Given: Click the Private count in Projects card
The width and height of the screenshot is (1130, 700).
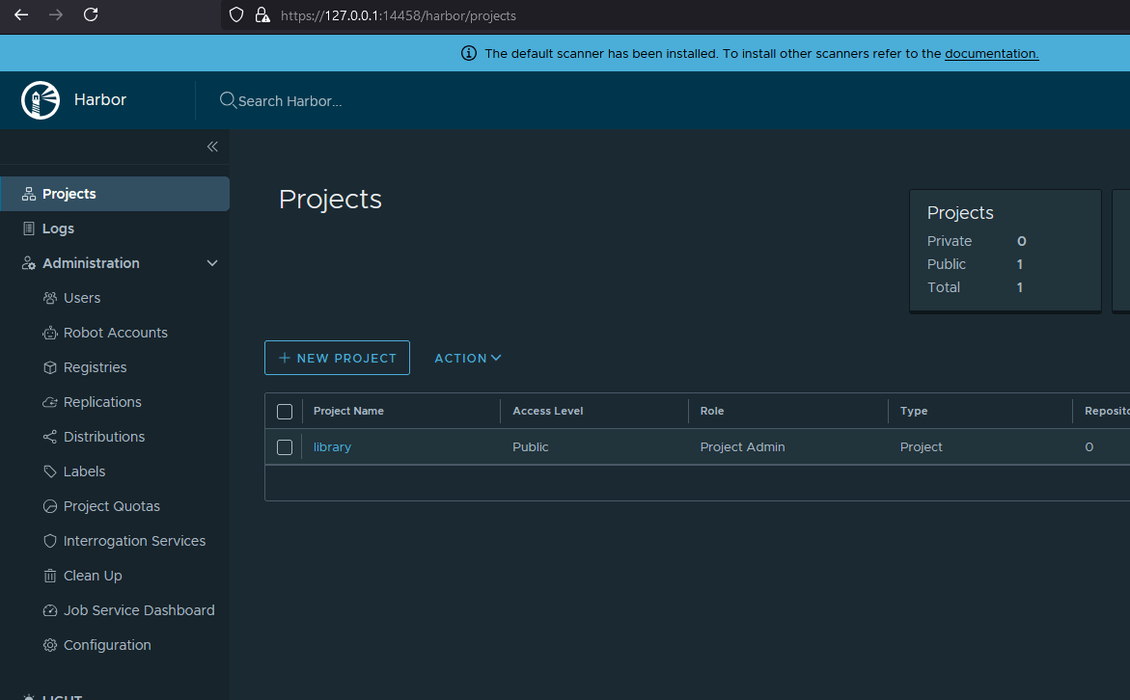Looking at the screenshot, I should tap(1021, 241).
